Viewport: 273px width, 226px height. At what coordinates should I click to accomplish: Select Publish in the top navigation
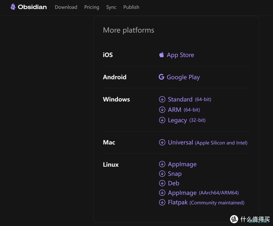[131, 7]
